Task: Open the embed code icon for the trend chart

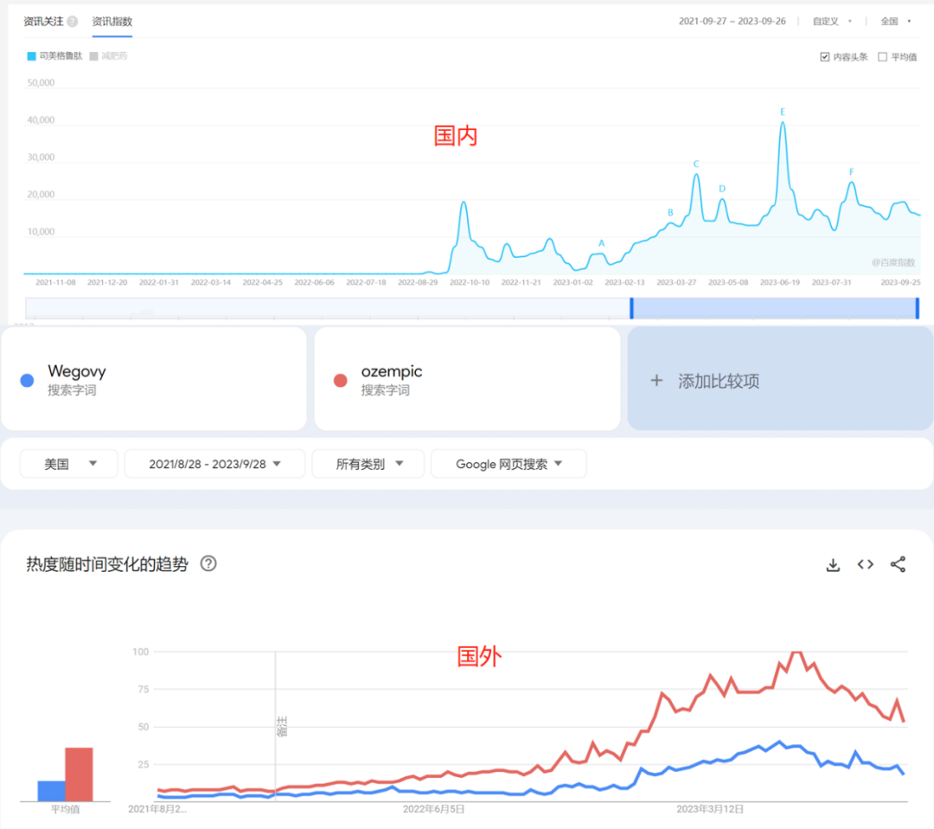Action: pyautogui.click(x=865, y=564)
